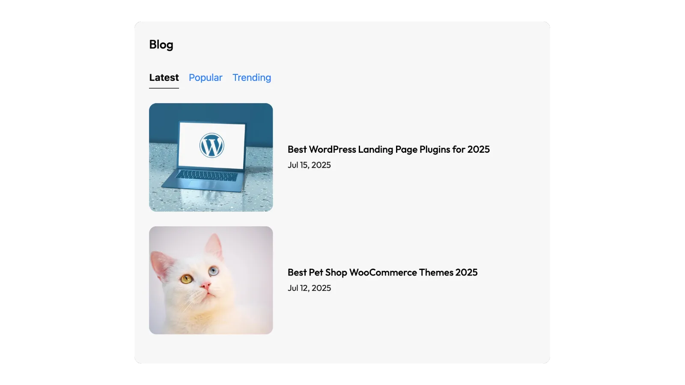This screenshot has height=385, width=685.
Task: Open the laptop thumbnail for the plugins post
Action: (x=211, y=157)
